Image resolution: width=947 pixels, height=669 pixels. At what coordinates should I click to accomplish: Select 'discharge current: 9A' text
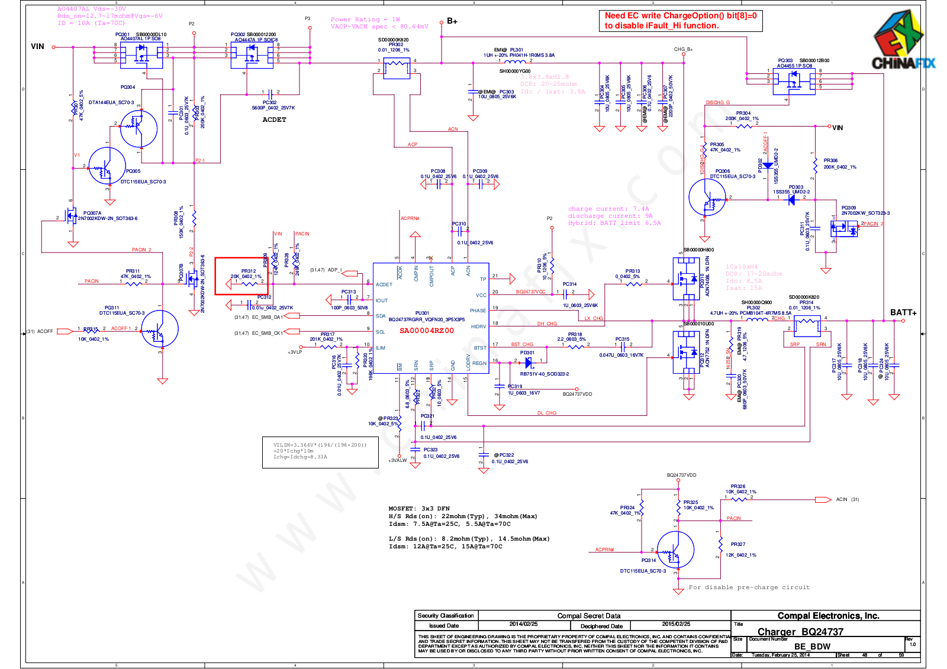[610, 216]
